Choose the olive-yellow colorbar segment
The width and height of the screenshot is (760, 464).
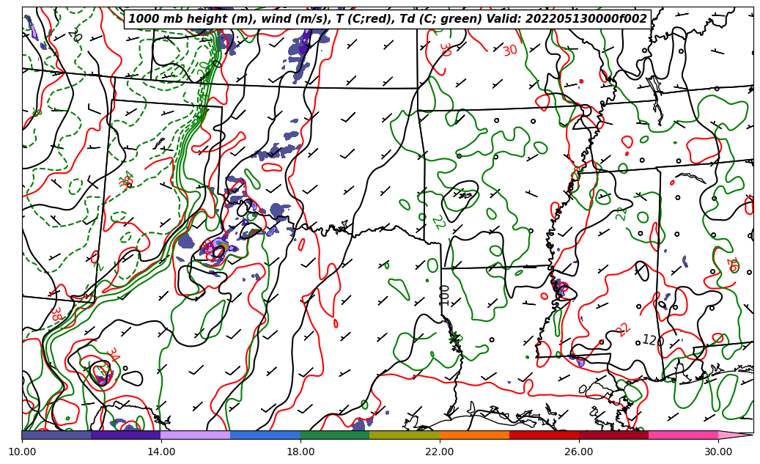click(405, 435)
